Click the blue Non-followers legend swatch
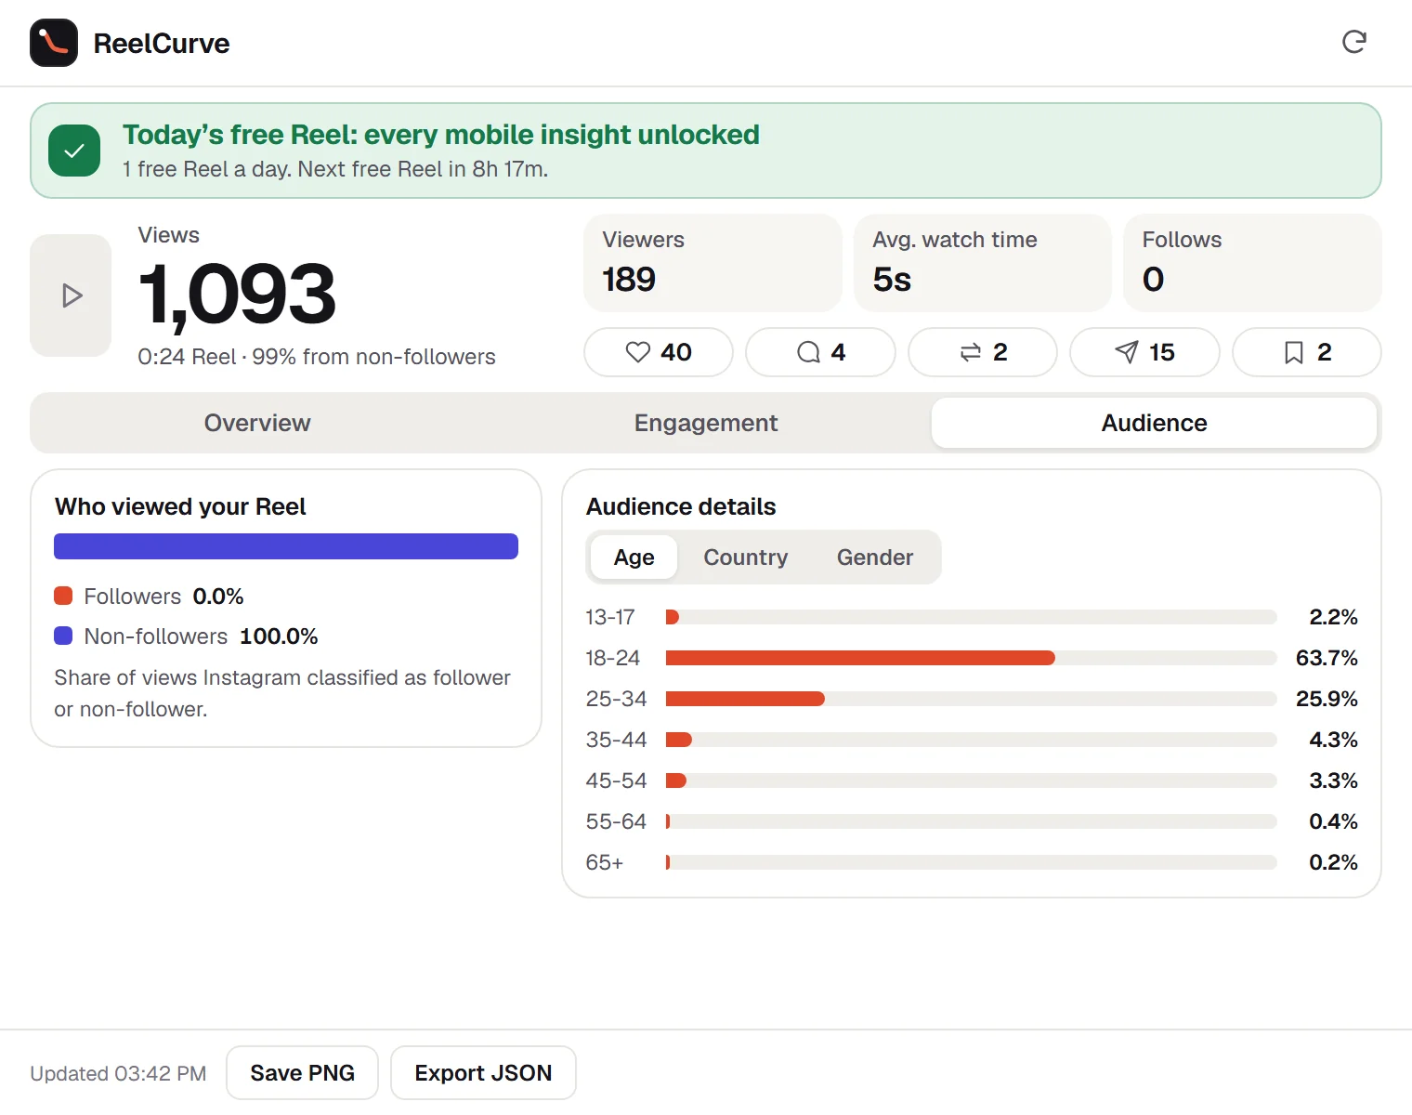Viewport: 1412px width, 1115px height. click(x=63, y=636)
